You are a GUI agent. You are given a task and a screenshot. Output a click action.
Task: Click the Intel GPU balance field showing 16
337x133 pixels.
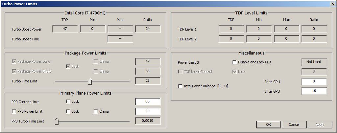tap(314, 91)
